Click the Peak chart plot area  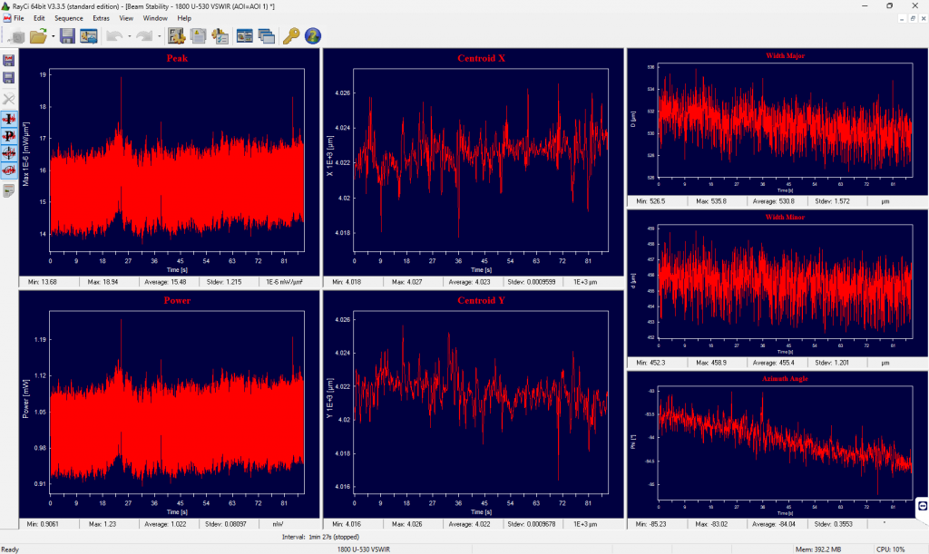(177, 160)
